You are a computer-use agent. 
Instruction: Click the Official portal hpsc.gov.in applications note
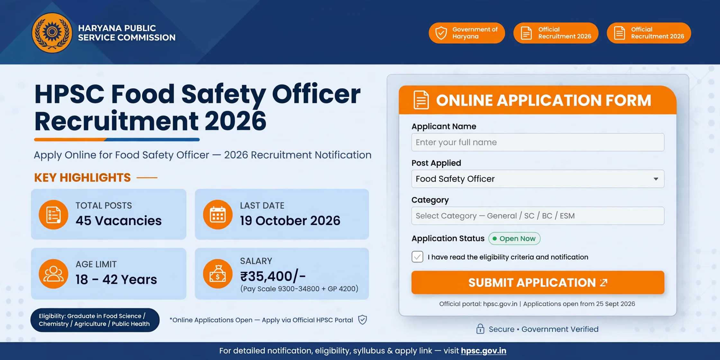pos(537,304)
